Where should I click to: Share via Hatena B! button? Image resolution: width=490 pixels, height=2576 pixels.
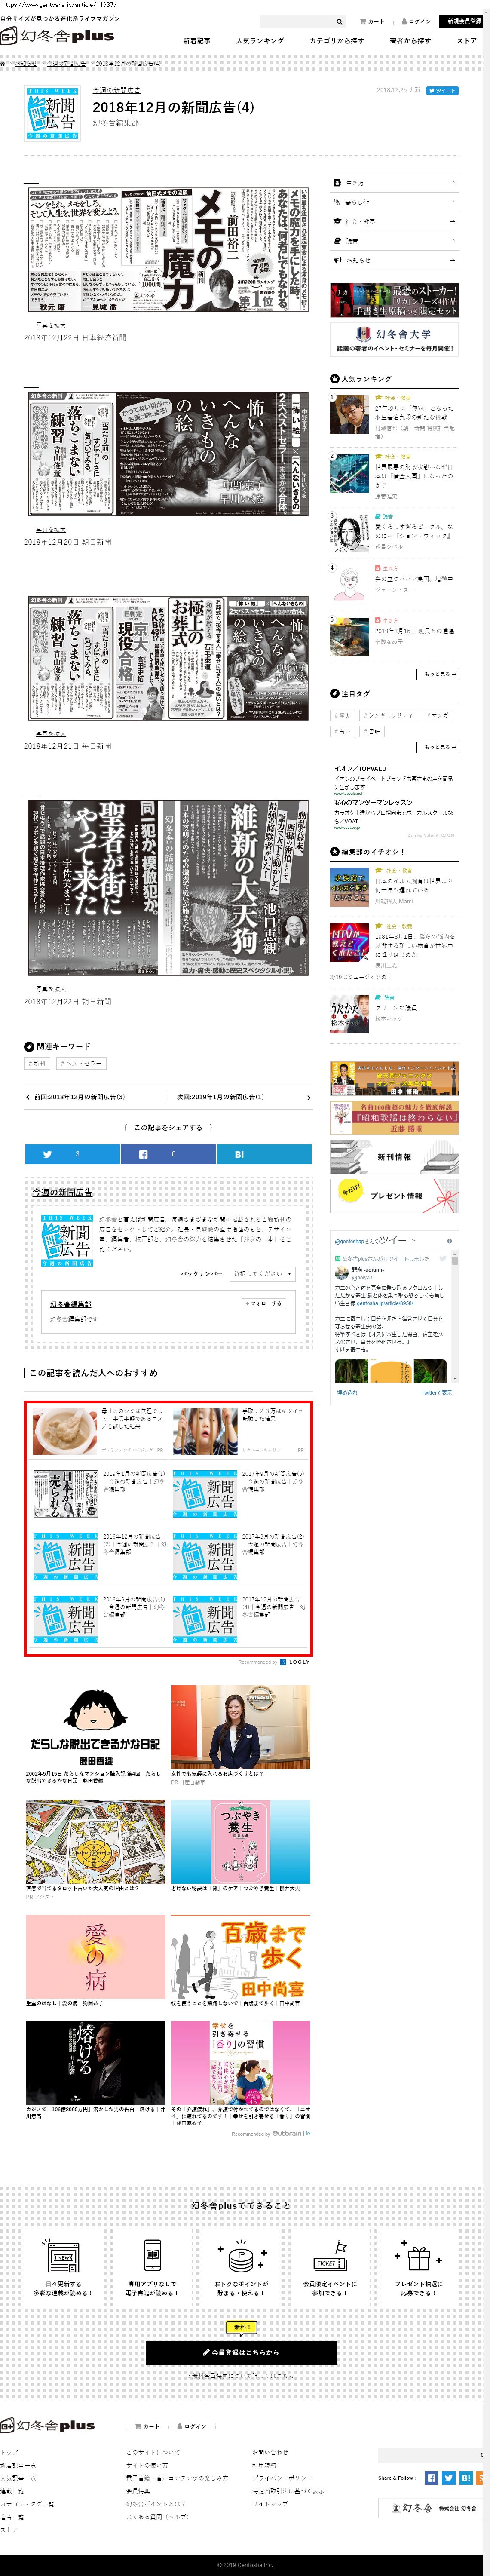click(264, 1154)
